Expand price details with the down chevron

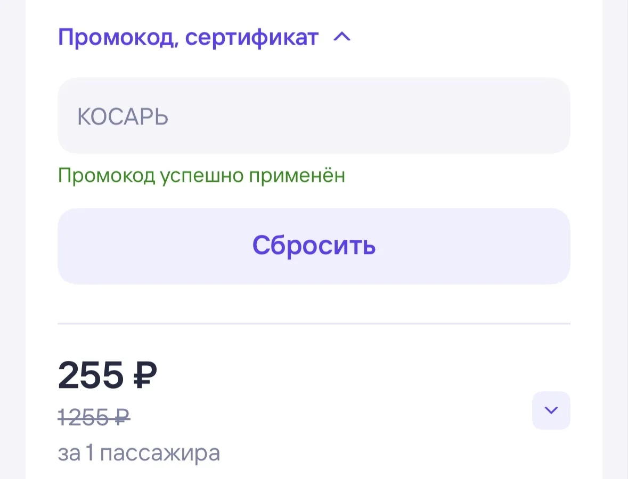551,410
